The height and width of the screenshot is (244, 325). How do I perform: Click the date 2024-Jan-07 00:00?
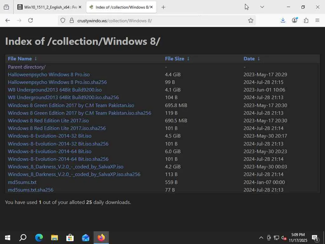(x=264, y=182)
